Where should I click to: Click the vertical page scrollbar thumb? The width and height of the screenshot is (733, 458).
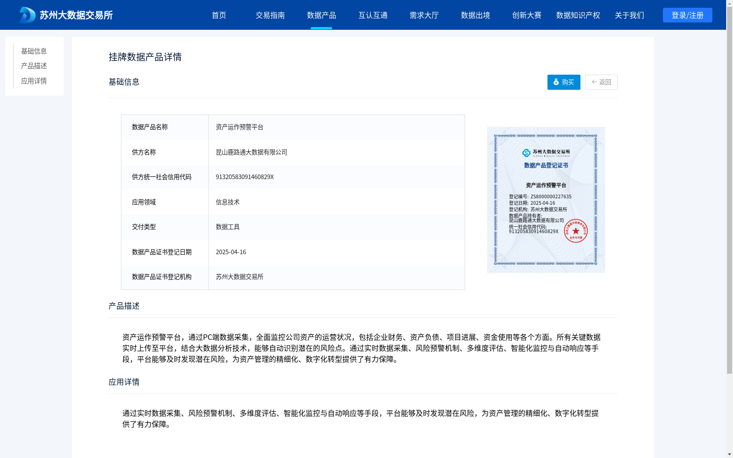[x=729, y=191]
